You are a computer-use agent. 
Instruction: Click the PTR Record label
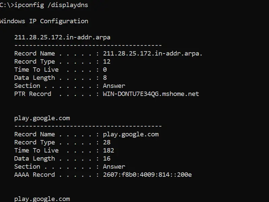coord(33,94)
